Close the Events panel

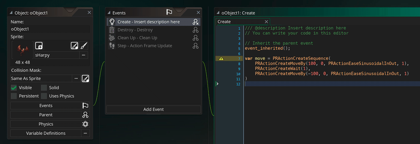pos(198,13)
